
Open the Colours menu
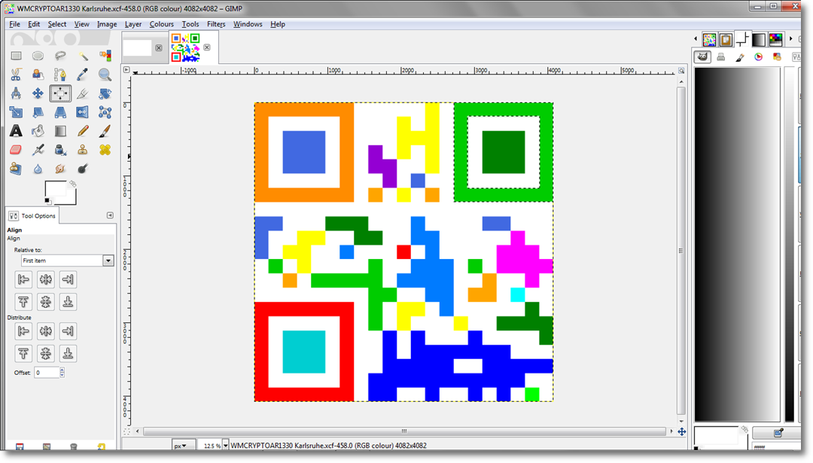click(161, 24)
